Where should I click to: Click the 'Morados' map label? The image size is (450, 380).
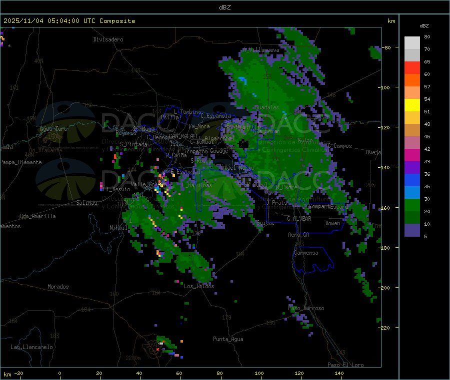pyautogui.click(x=58, y=287)
